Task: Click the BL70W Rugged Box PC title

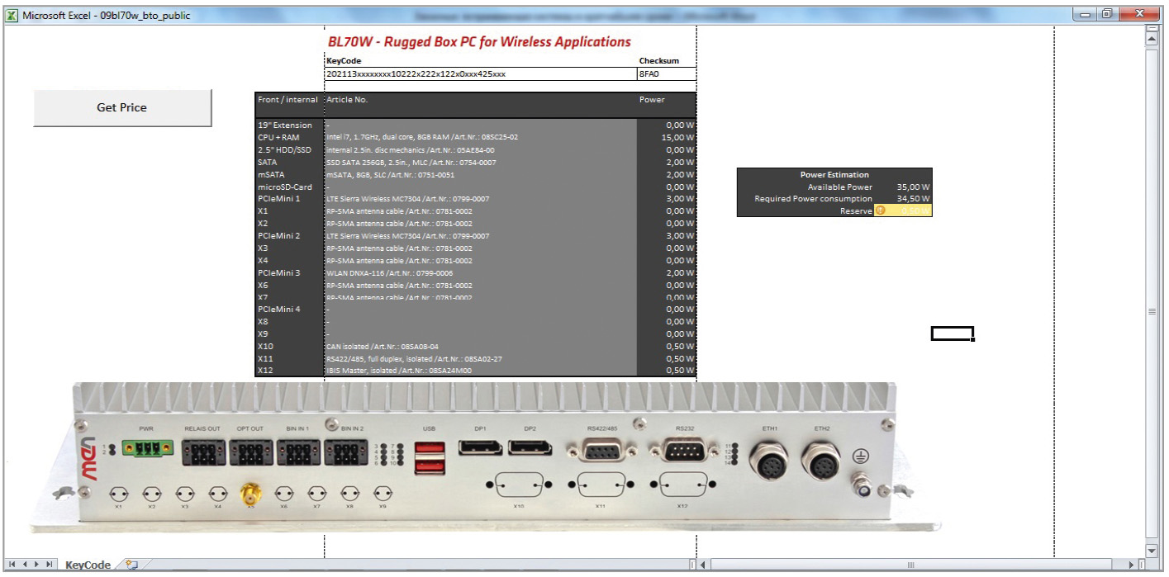Action: [x=479, y=42]
